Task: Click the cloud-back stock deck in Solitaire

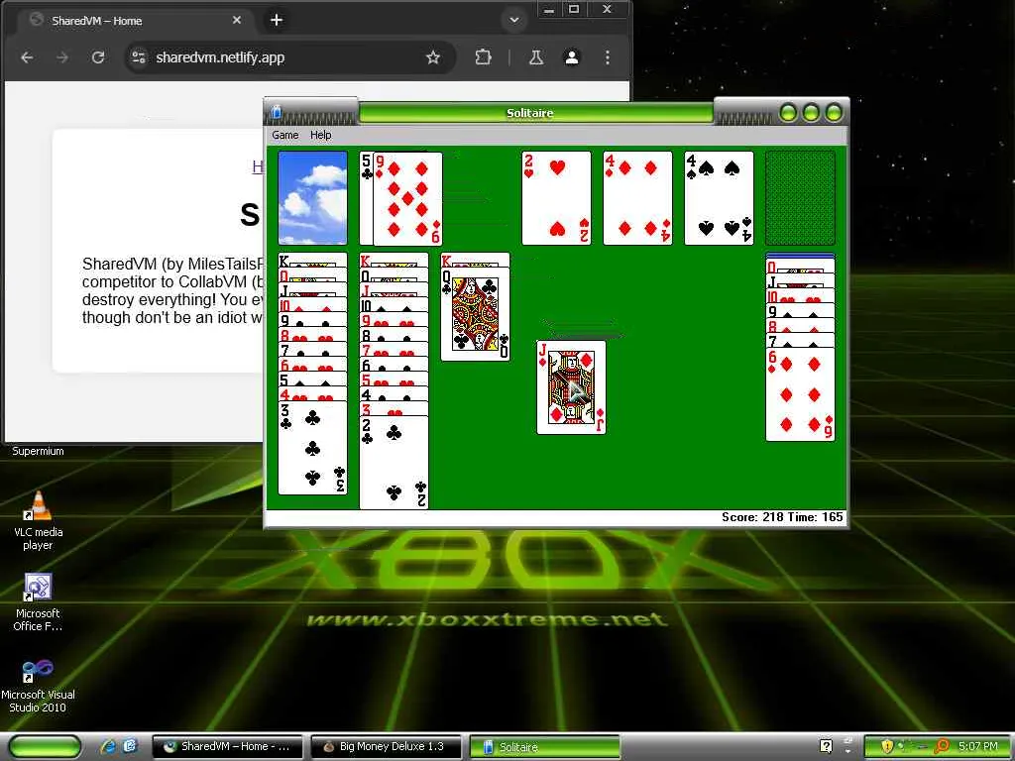Action: (x=312, y=198)
